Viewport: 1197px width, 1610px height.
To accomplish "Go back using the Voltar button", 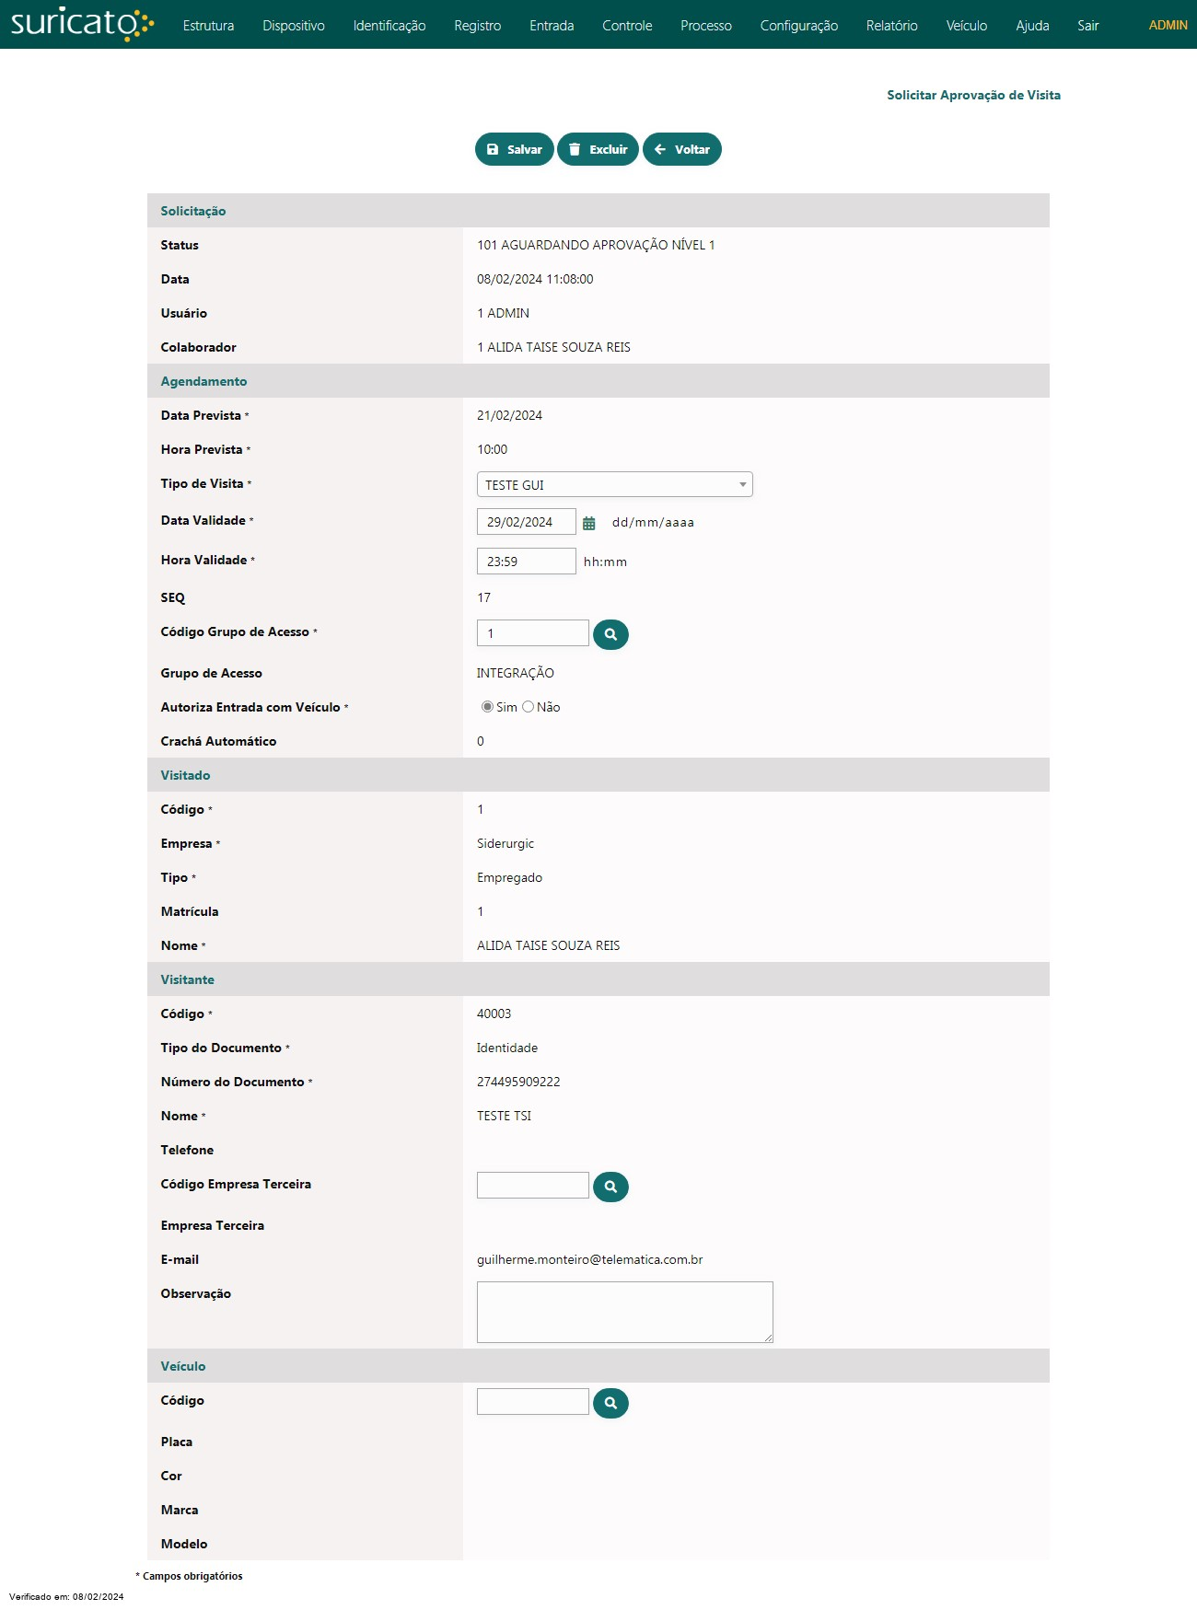I will [681, 149].
